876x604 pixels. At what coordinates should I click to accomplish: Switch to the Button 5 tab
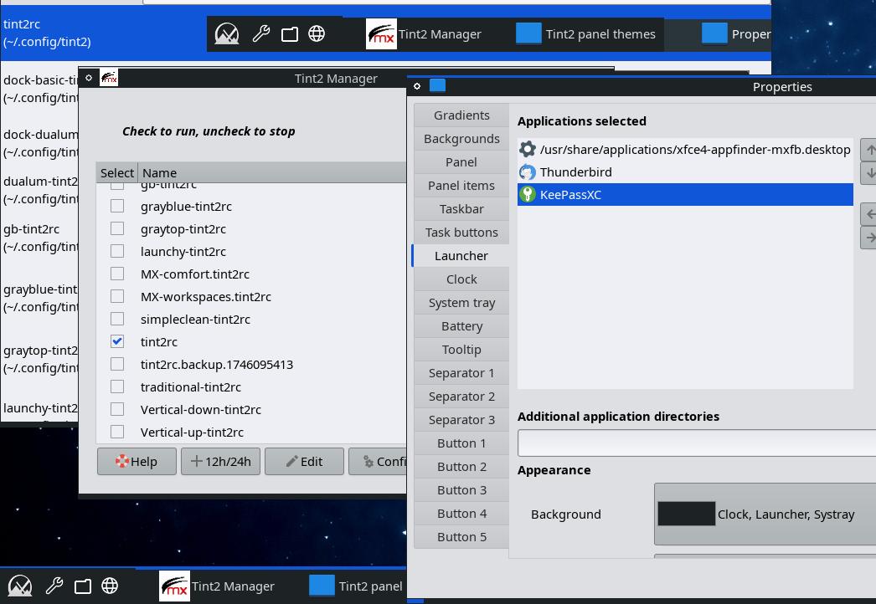click(461, 537)
